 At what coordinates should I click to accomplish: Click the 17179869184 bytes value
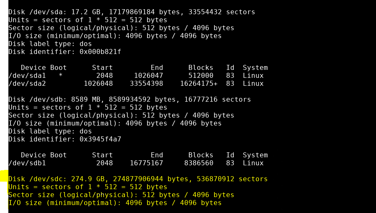coord(132,12)
